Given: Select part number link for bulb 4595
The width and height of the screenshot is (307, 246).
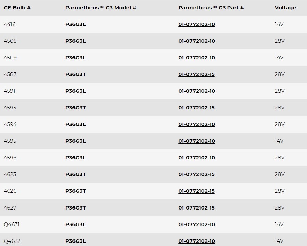Looking at the screenshot, I should (x=197, y=141).
